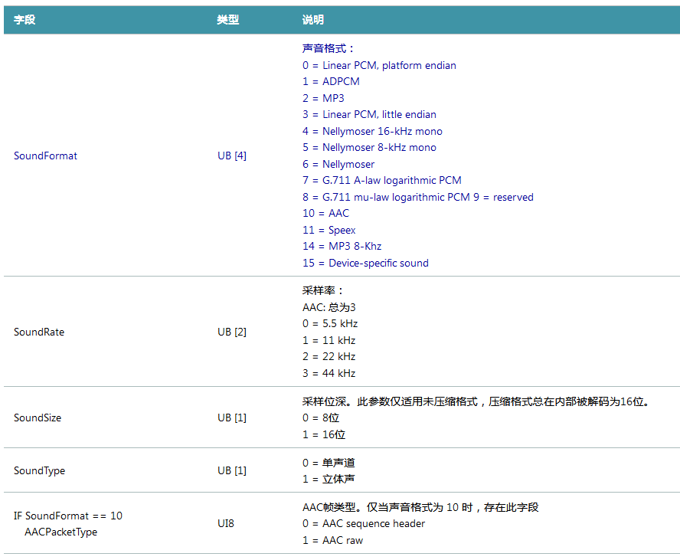Select the SoundSize field name
The height and width of the screenshot is (560, 680).
tap(37, 418)
